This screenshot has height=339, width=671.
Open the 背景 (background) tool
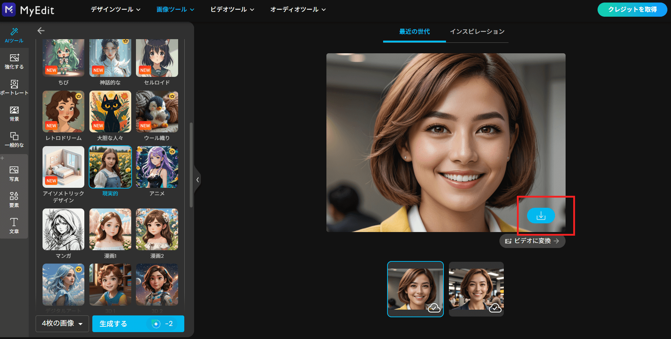(14, 113)
